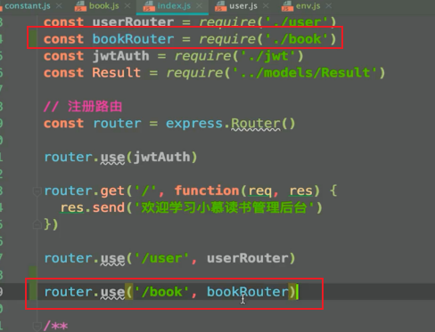The image size is (435, 332).
Task: Click the book.js file type icon
Action: 80,6
